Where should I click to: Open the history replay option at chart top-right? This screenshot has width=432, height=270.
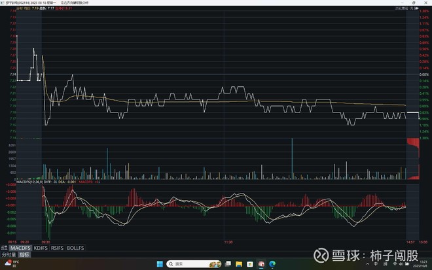pos(402,8)
